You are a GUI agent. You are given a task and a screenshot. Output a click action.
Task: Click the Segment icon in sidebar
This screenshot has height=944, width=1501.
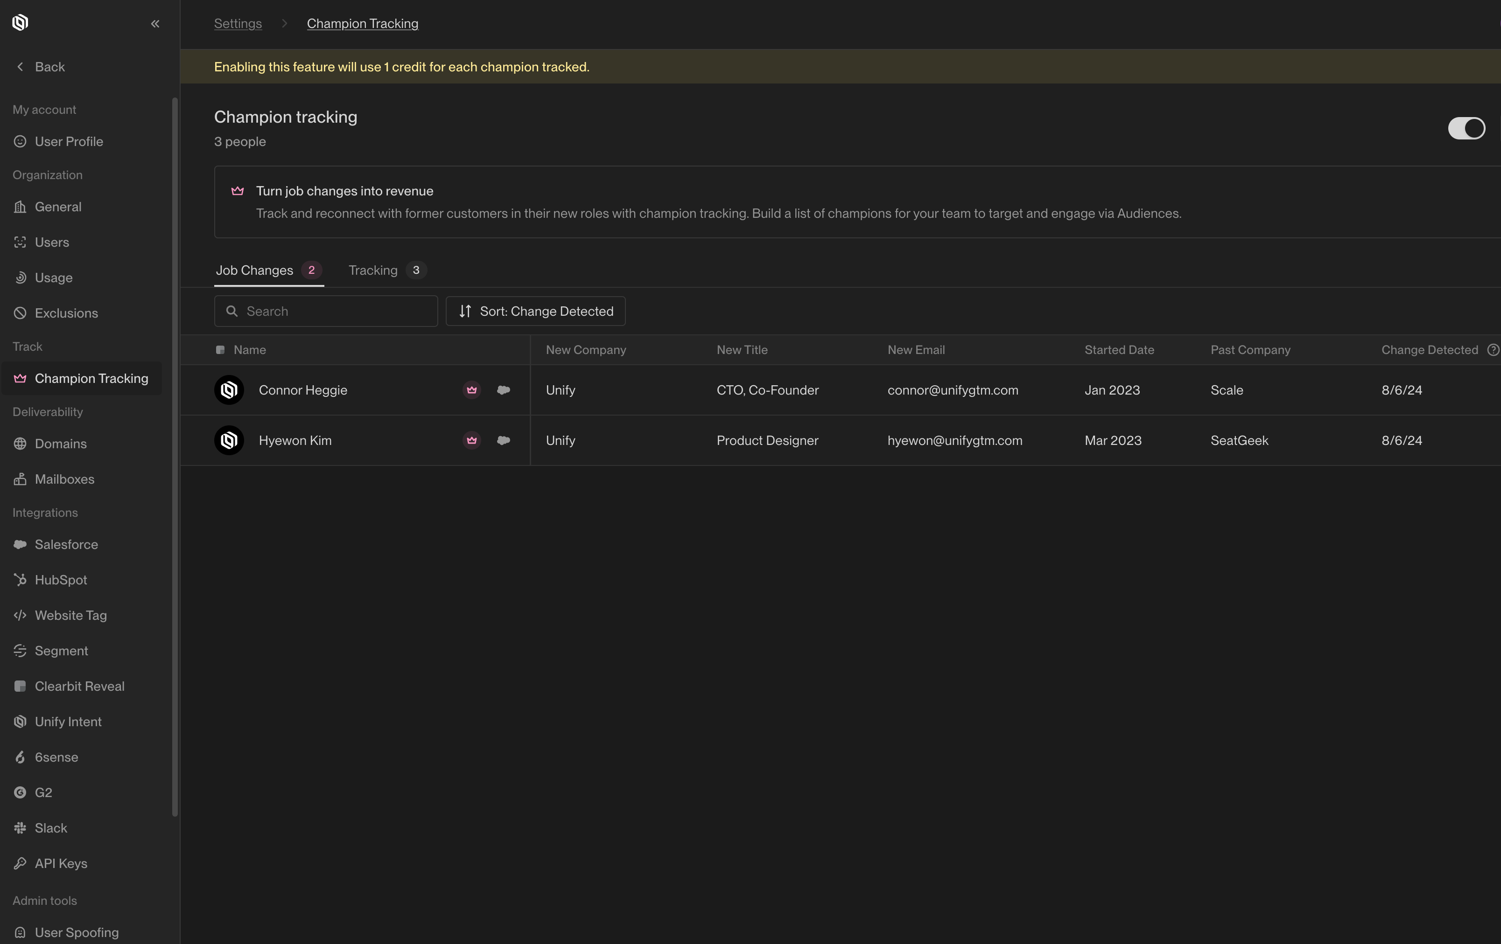click(x=20, y=651)
